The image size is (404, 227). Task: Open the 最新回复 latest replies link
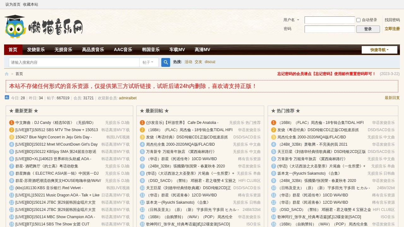click(392, 98)
